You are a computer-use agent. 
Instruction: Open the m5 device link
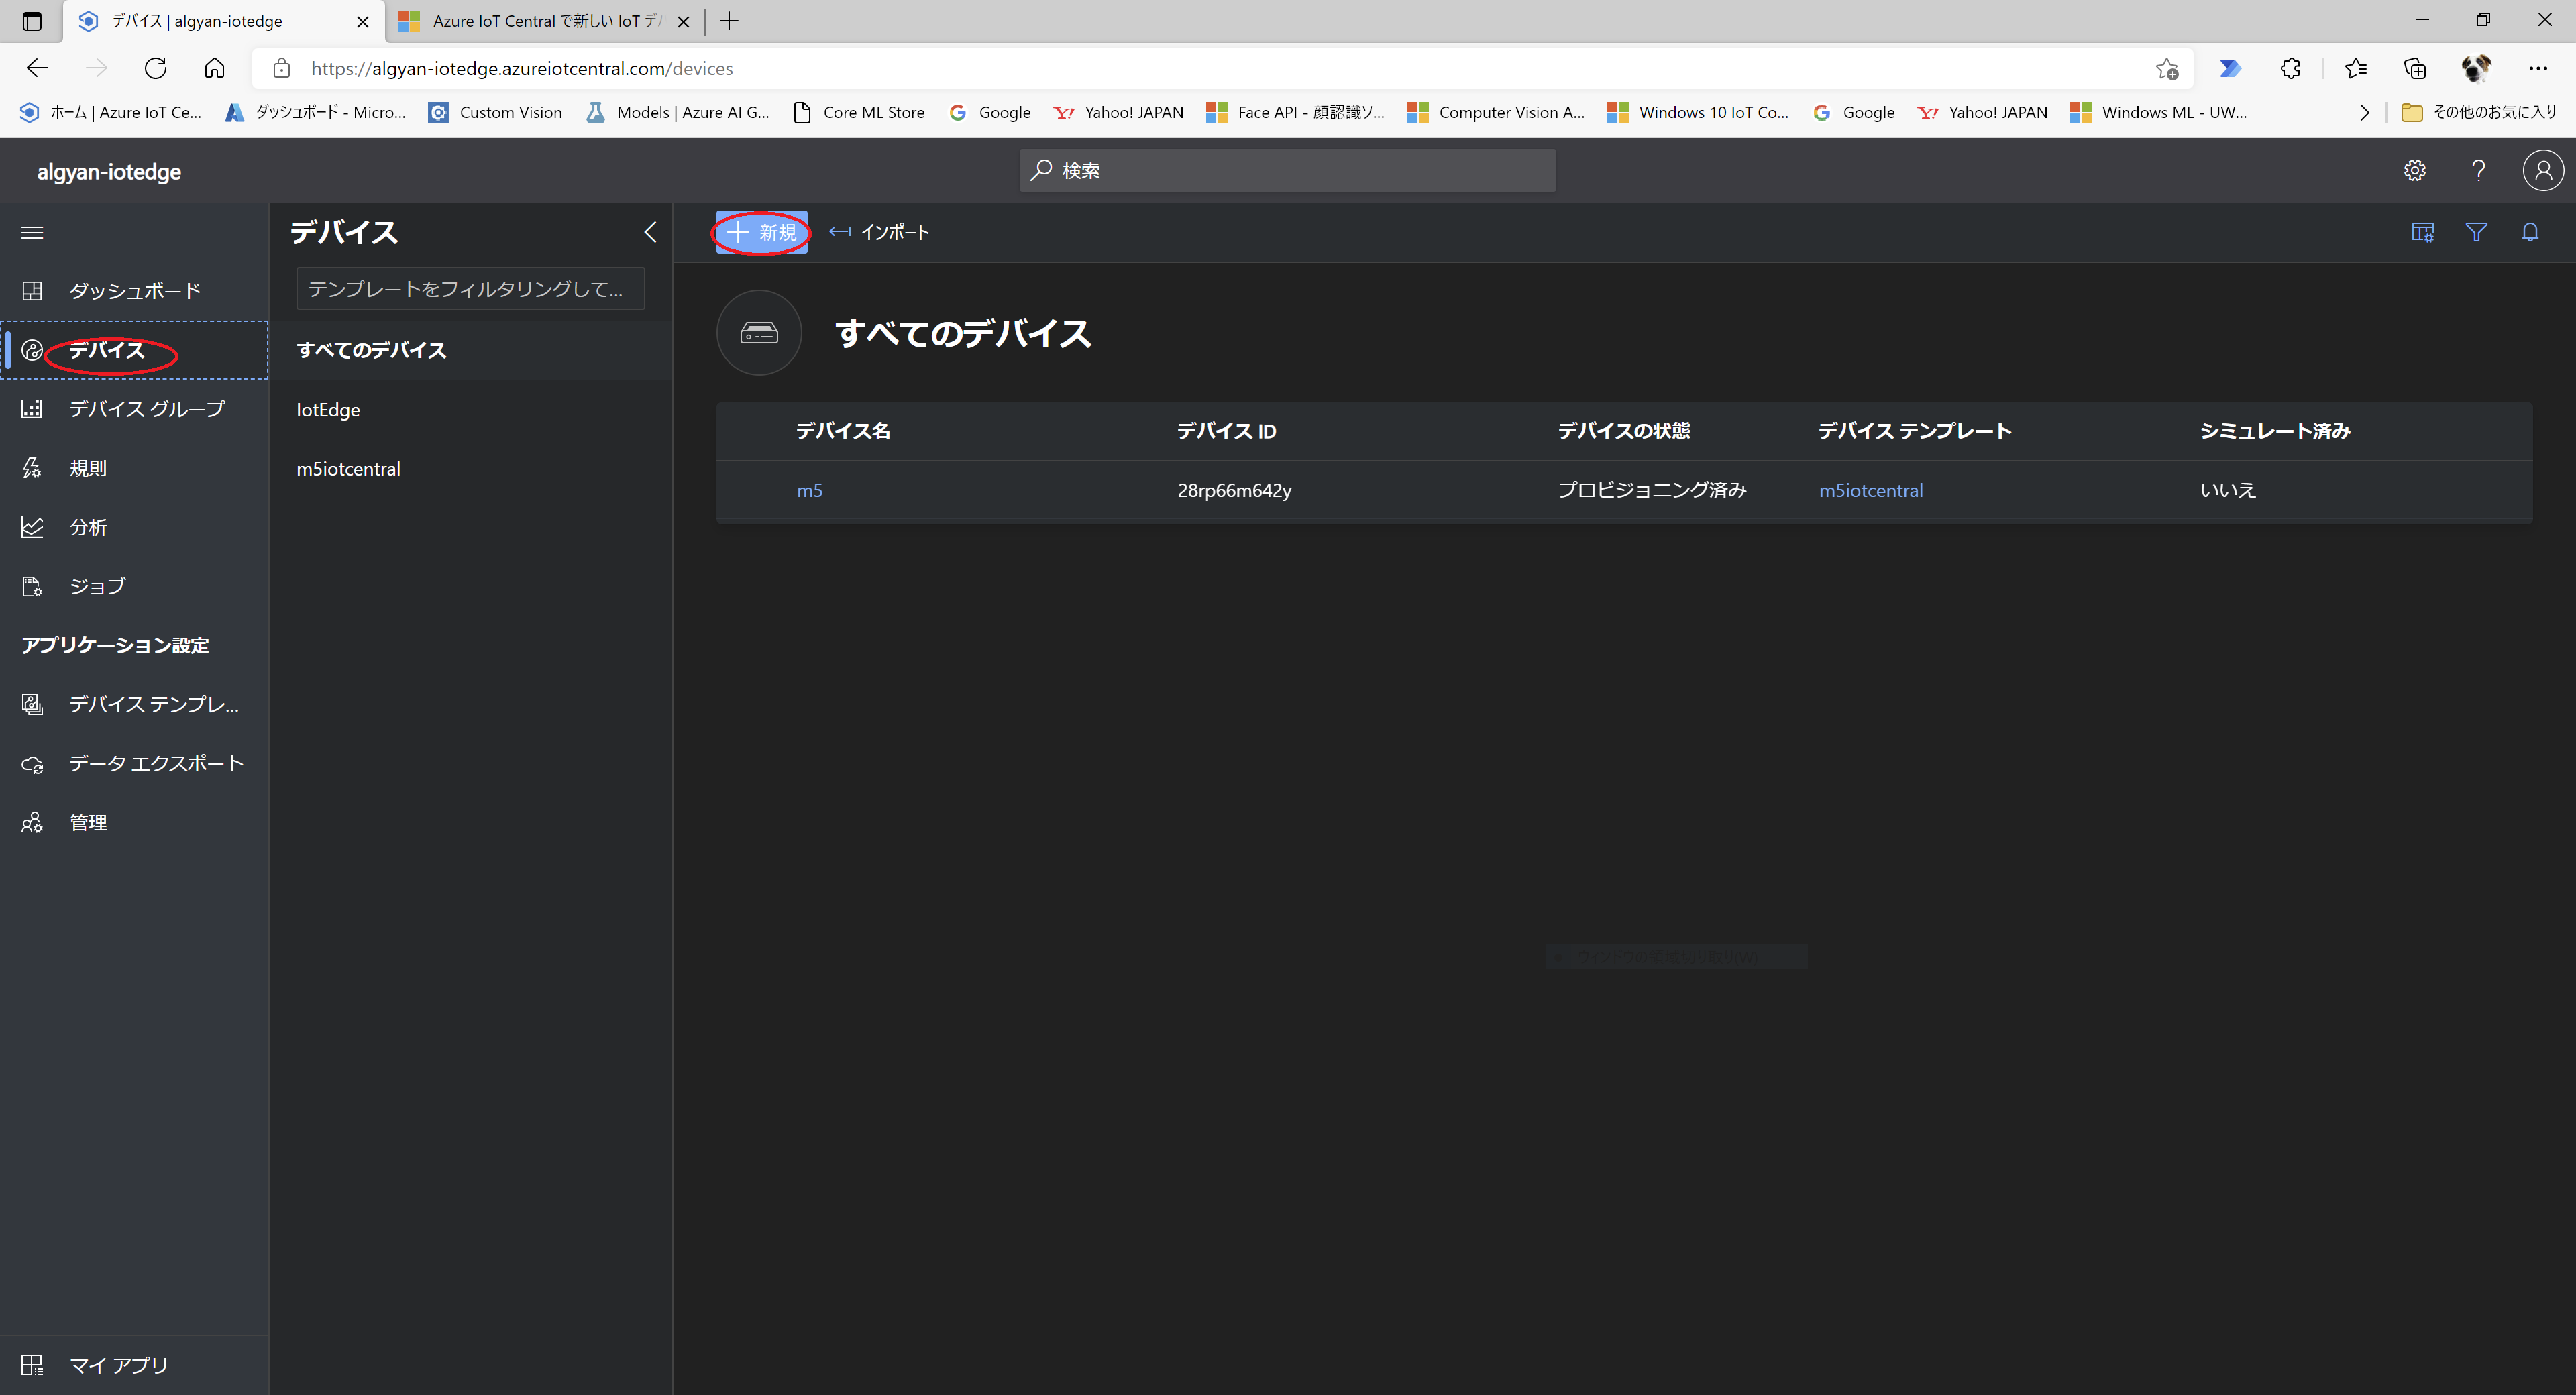809,490
